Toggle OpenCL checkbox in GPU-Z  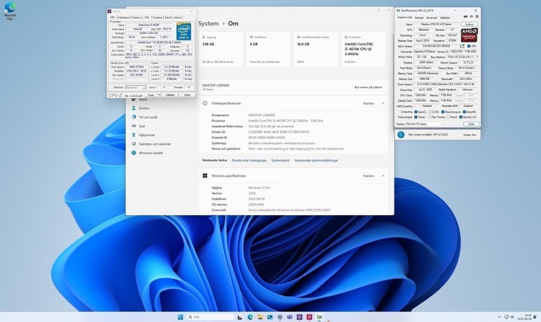[416, 112]
